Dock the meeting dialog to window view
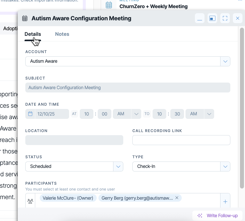 click(212, 18)
